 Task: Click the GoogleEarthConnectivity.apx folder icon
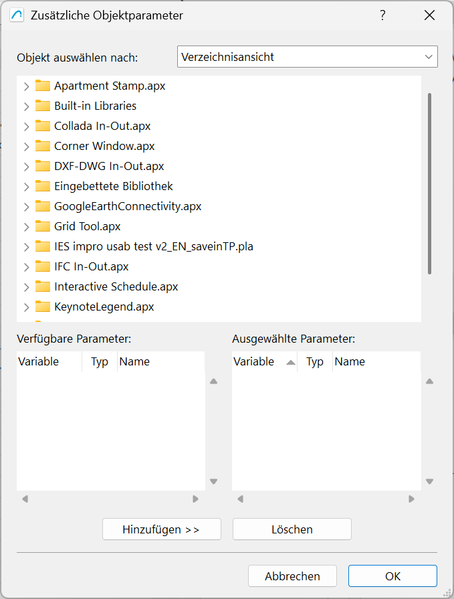point(41,206)
